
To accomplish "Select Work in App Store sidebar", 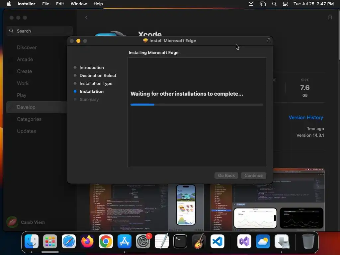I will [x=23, y=83].
